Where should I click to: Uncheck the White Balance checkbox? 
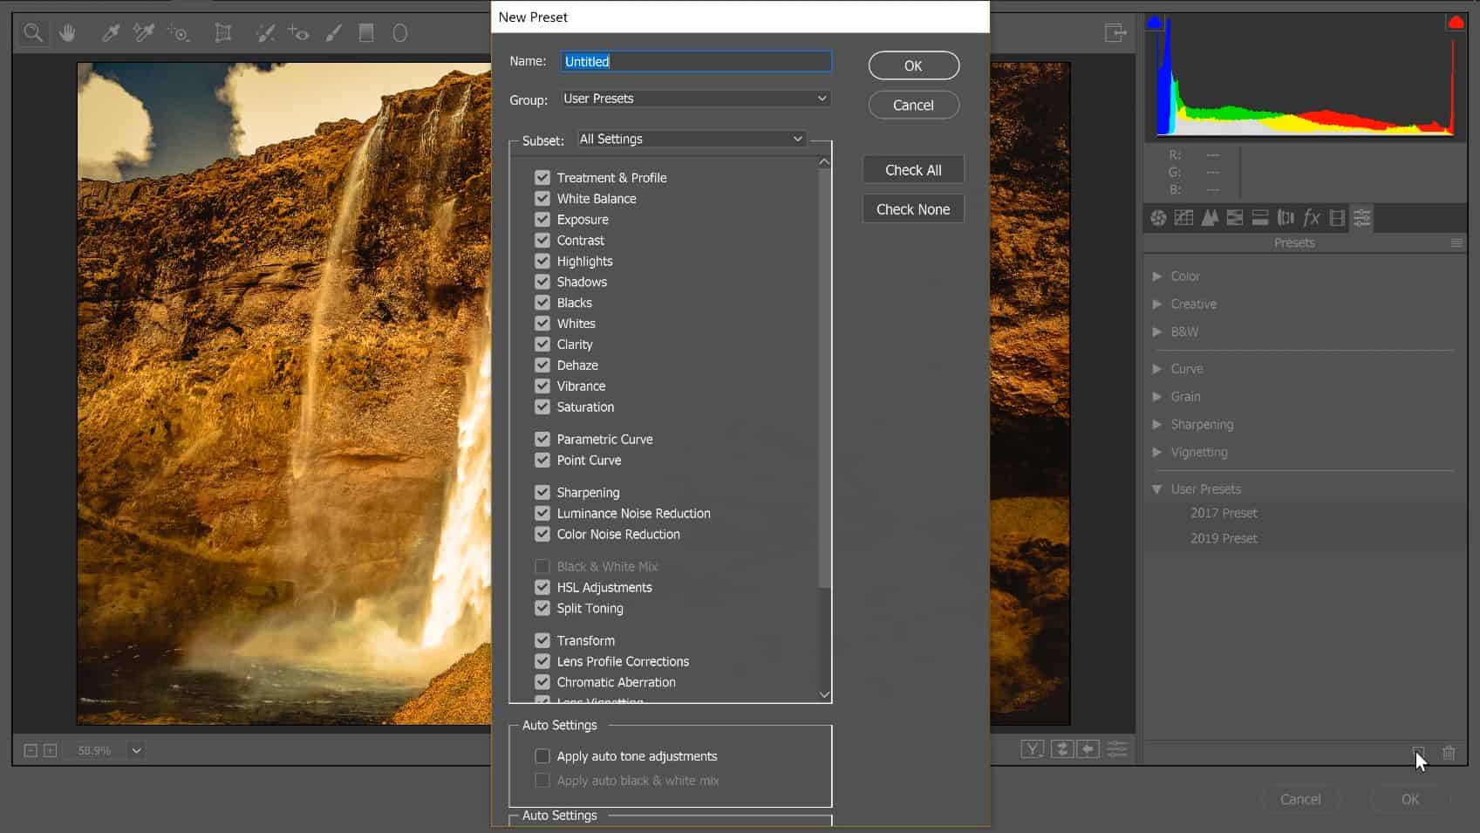[542, 199]
